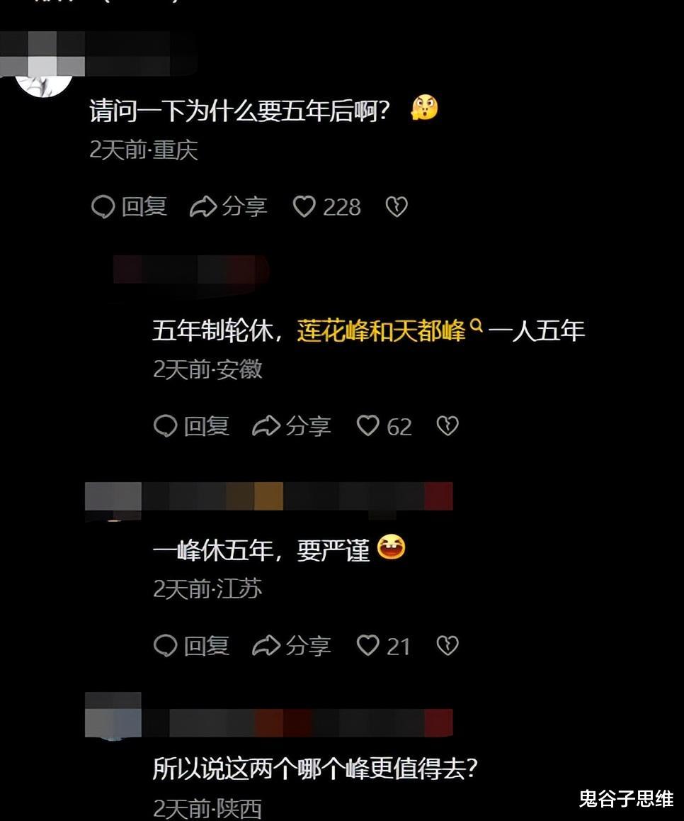
Task: Open the first commenter's avatar profile
Action: [44, 84]
